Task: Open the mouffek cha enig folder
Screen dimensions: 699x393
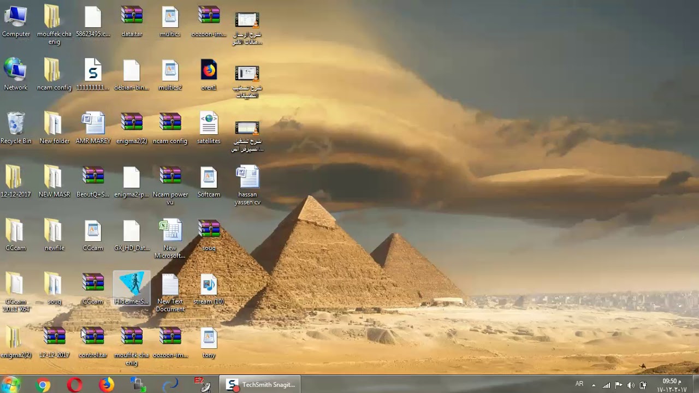Action: 55,25
